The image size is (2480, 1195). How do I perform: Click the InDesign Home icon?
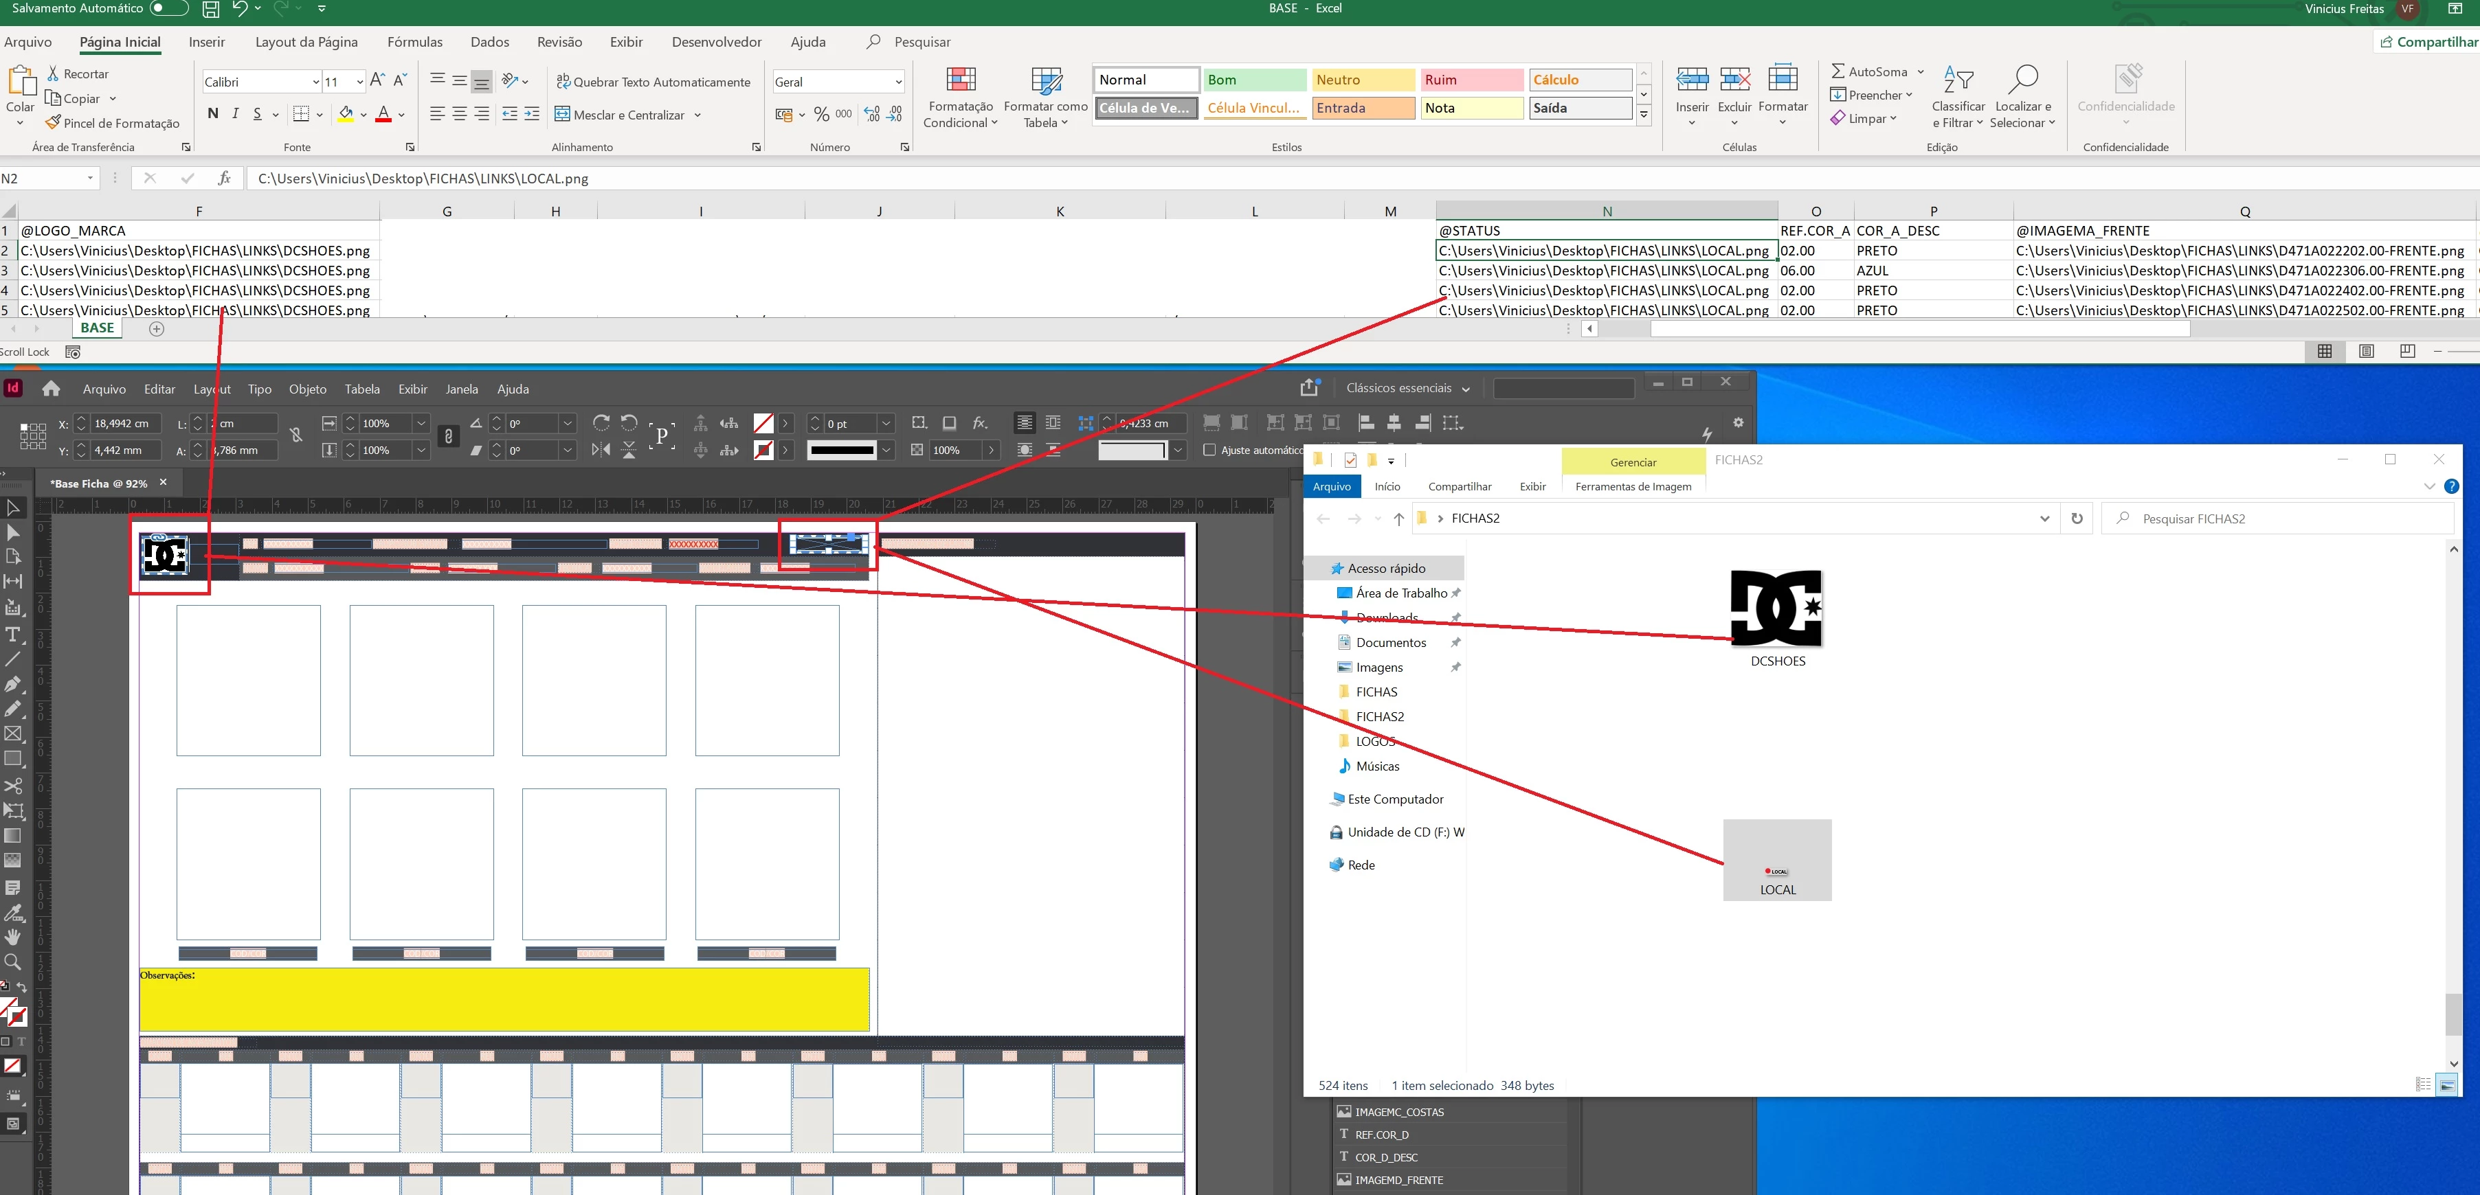51,389
